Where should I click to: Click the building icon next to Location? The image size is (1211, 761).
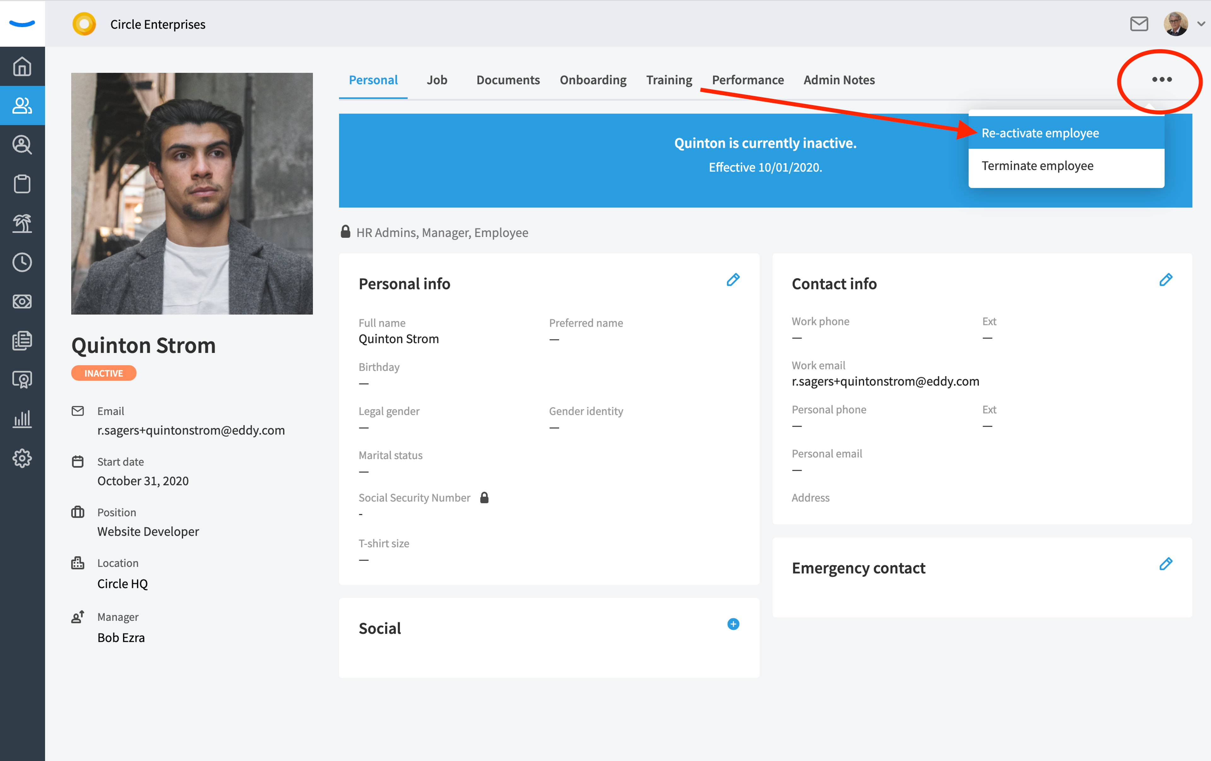78,563
